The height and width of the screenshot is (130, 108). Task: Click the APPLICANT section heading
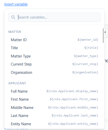pos(17,83)
